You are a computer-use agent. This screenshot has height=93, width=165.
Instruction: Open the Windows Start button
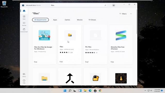pos(65,91)
